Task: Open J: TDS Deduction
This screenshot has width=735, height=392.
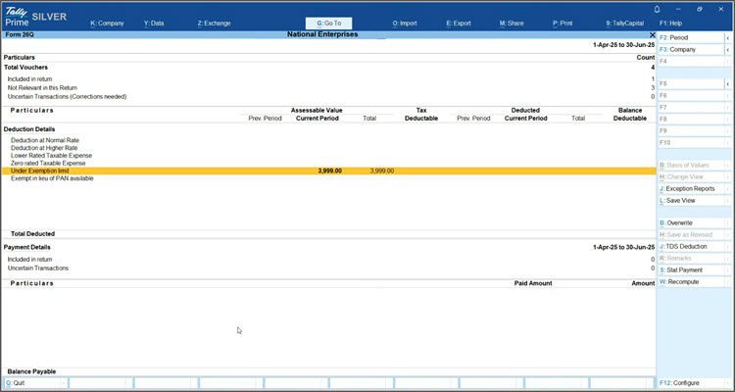Action: tap(691, 247)
